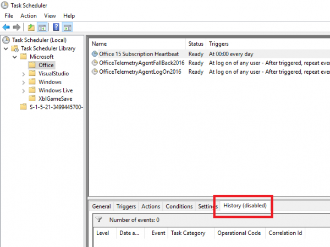
Task: Select Task Scheduler Library in tree
Action: tap(48, 48)
